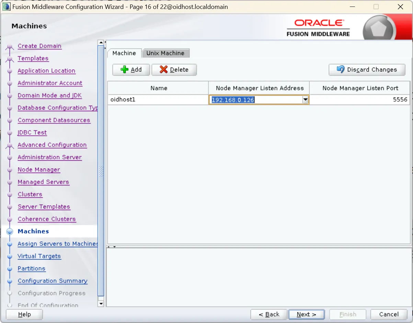The width and height of the screenshot is (413, 323).
Task: Select the Machine tab
Action: click(x=124, y=53)
